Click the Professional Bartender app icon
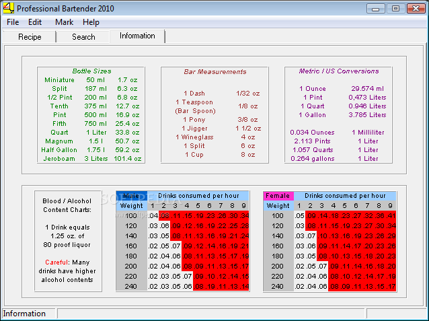Screen dimensions: 429x321 [x=8, y=8]
